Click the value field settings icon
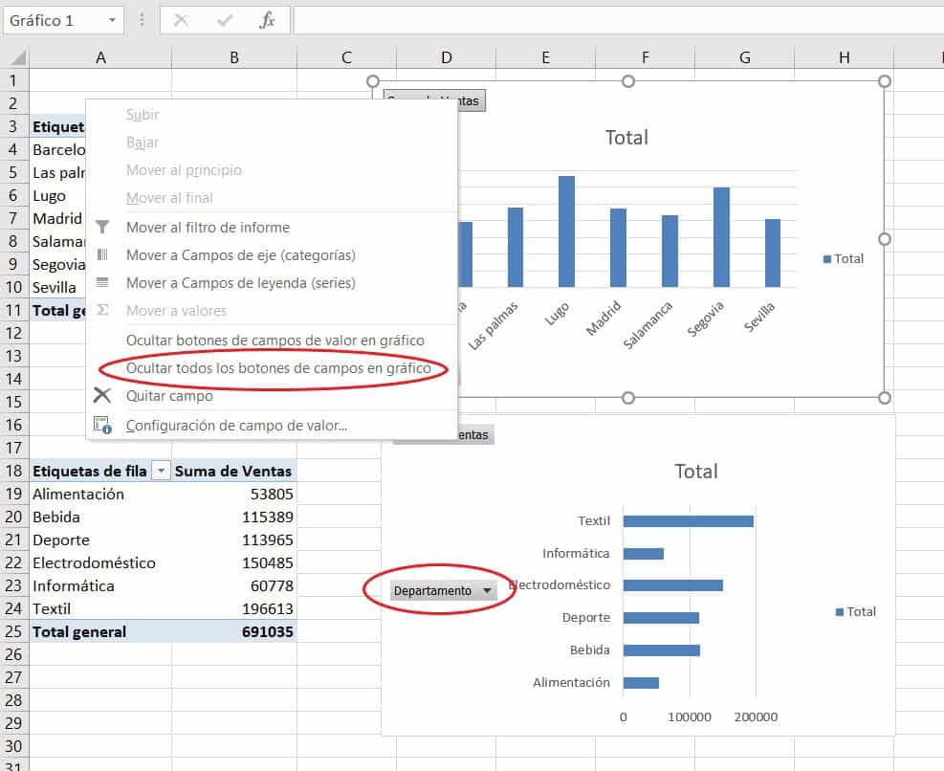The image size is (944, 771). point(102,426)
